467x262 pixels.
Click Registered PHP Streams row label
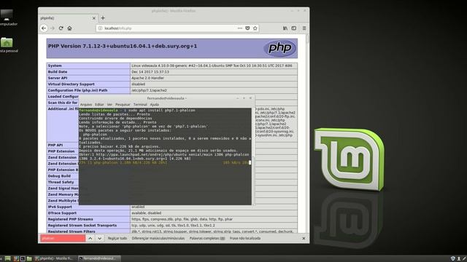tap(70, 219)
